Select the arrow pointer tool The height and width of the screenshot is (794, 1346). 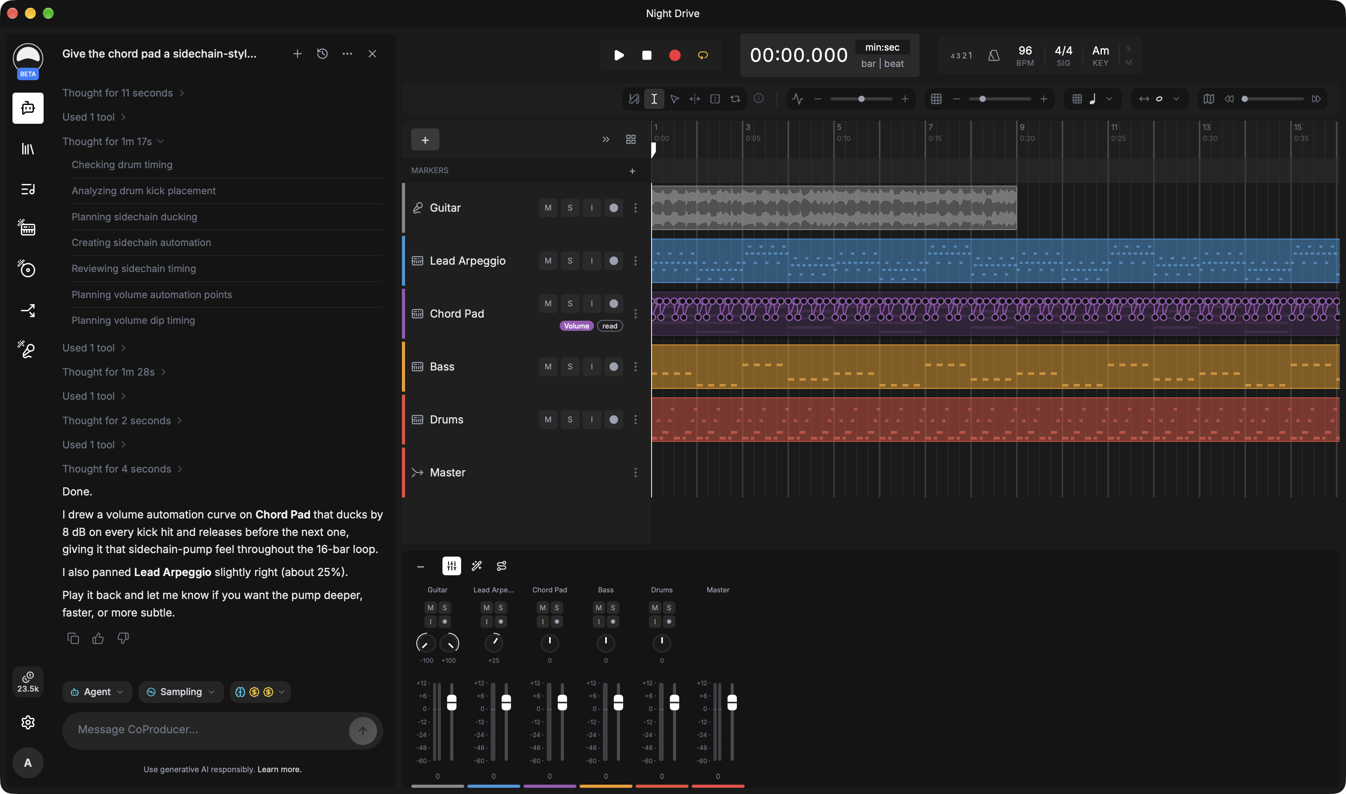point(675,99)
